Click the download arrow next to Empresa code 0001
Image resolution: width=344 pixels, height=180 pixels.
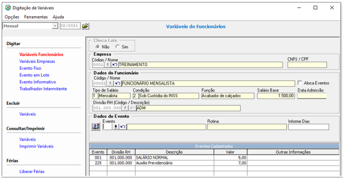point(108,65)
